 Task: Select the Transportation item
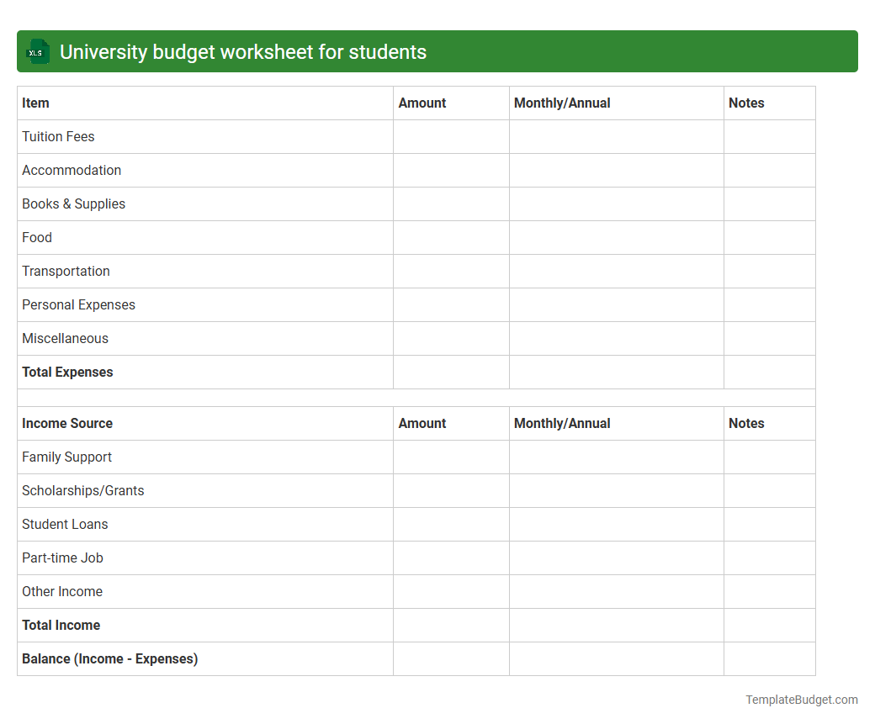[66, 271]
